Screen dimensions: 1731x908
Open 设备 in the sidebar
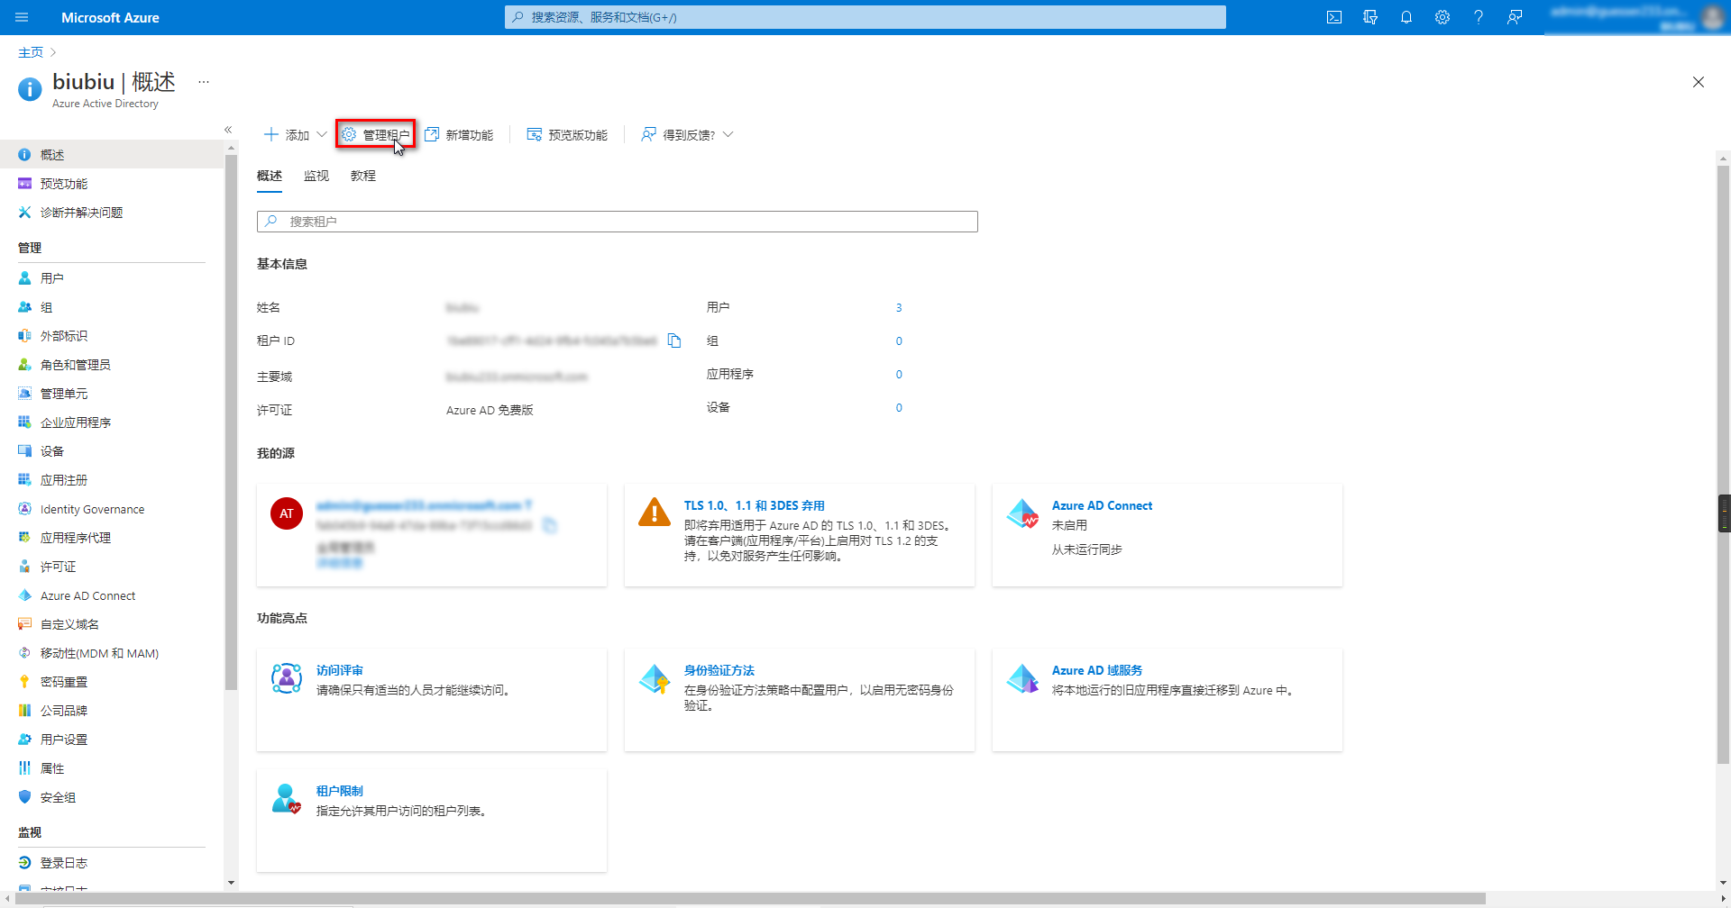[x=112, y=451]
